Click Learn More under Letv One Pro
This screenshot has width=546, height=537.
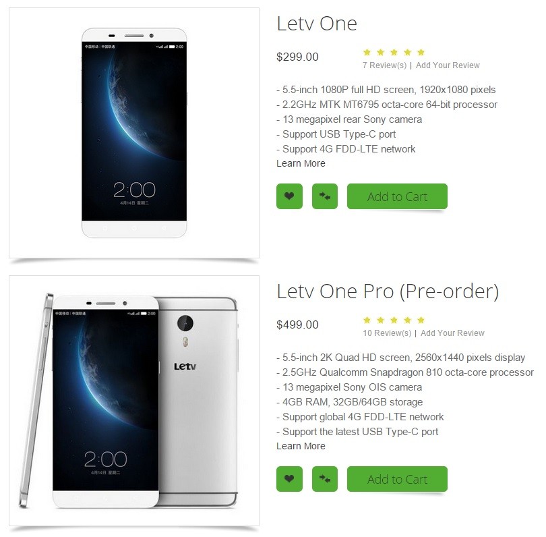pos(301,446)
